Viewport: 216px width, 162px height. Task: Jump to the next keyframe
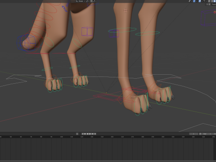pyautogui.click(x=92, y=134)
